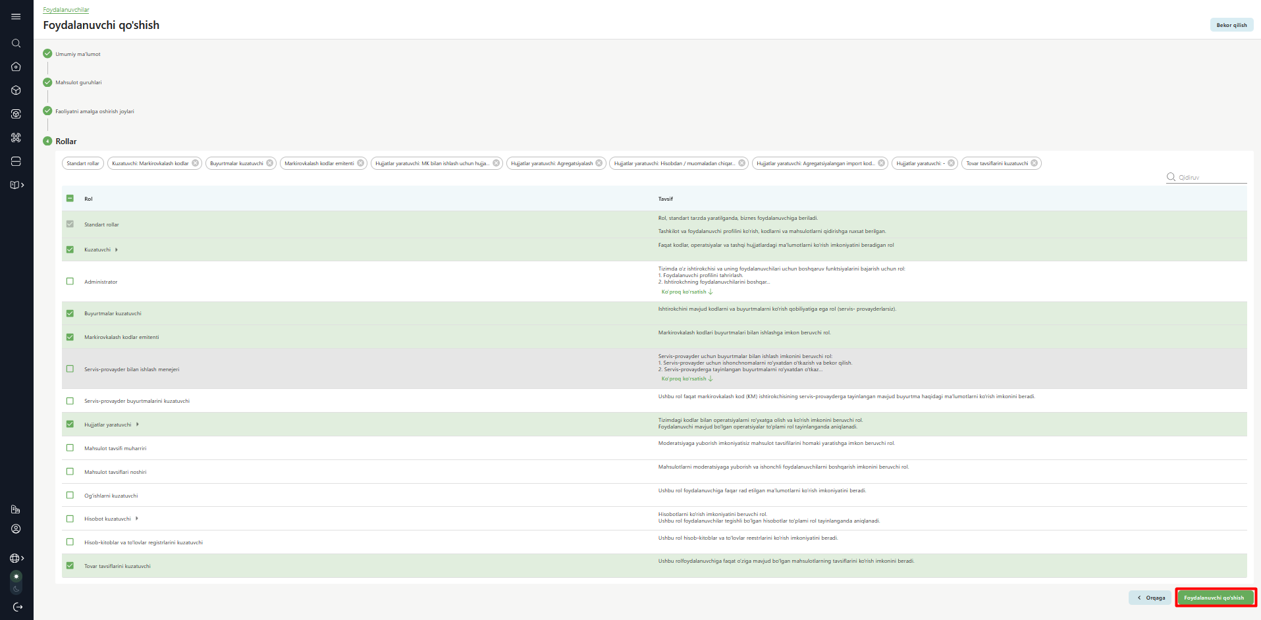Click Mahsulot tavsiflari noshiri row label
1261x620 pixels.
(115, 472)
